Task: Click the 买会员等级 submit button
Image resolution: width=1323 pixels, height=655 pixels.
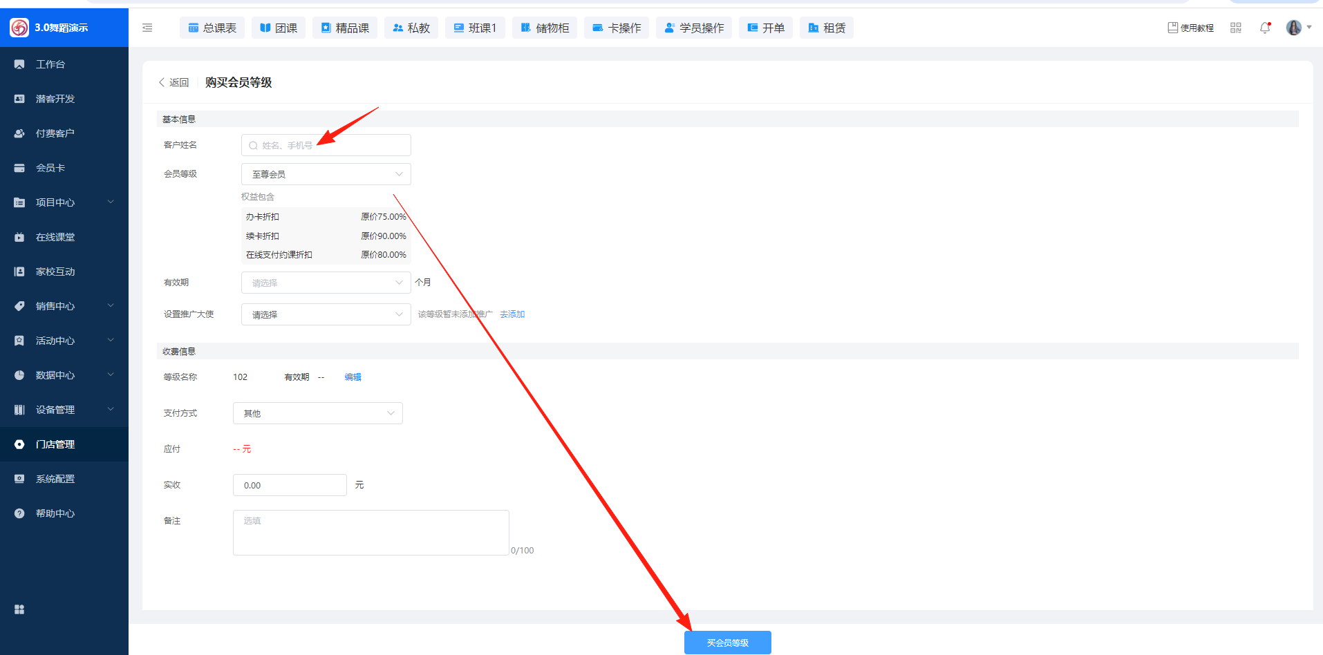Action: (727, 643)
